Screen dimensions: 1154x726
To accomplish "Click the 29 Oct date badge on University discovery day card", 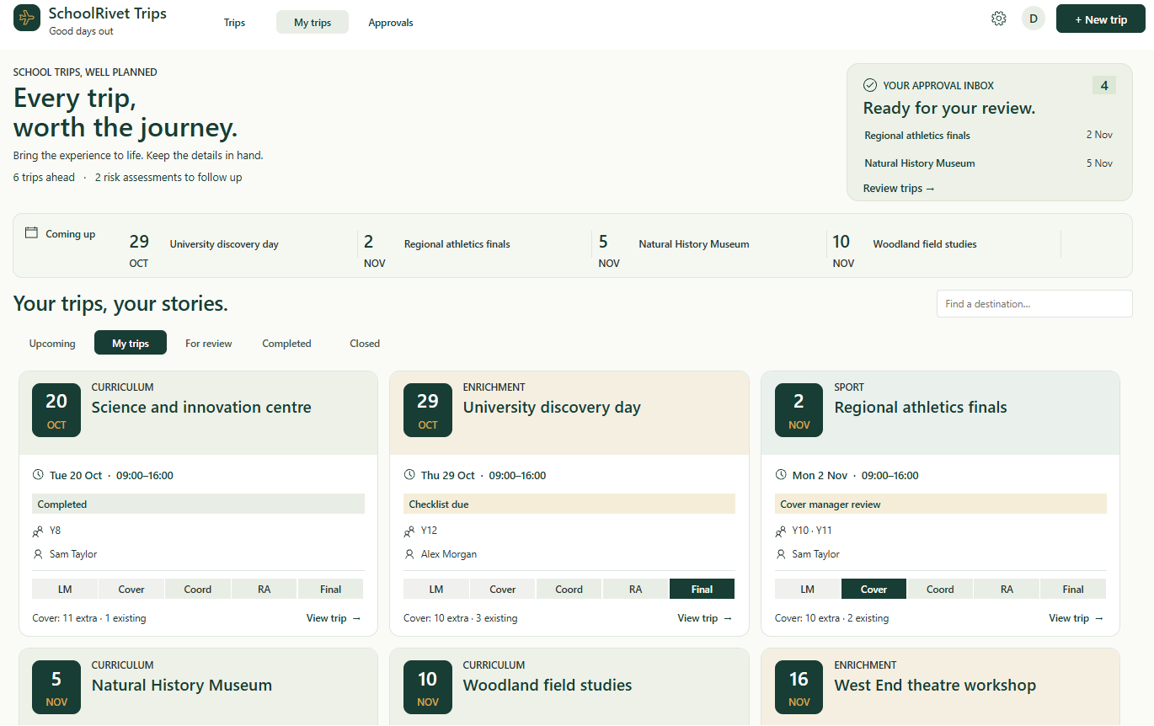I will 428,410.
